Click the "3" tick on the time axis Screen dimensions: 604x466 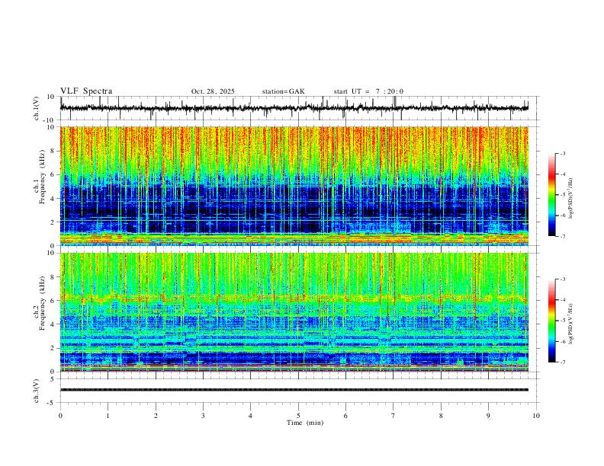pyautogui.click(x=203, y=416)
